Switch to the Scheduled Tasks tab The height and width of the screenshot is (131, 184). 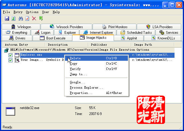[x=136, y=32]
